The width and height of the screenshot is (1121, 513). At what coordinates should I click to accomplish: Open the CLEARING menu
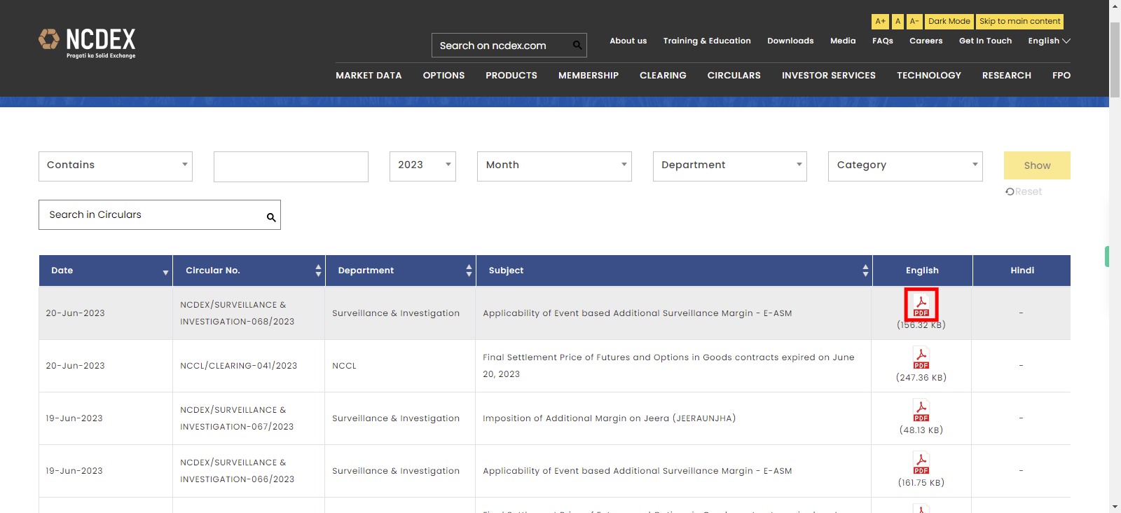[663, 76]
